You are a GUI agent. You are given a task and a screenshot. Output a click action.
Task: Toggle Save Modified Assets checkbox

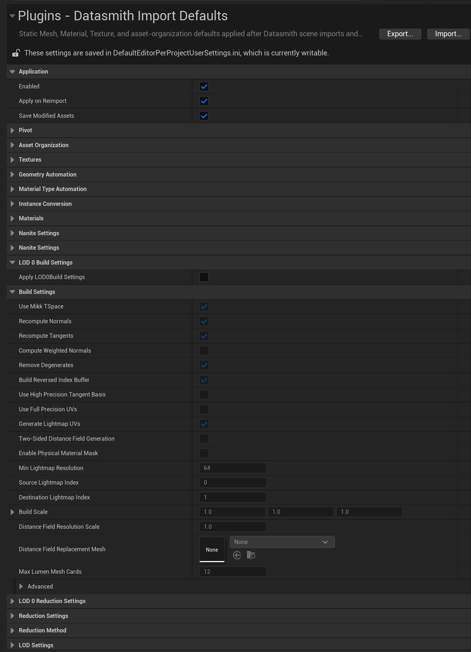pyautogui.click(x=204, y=116)
